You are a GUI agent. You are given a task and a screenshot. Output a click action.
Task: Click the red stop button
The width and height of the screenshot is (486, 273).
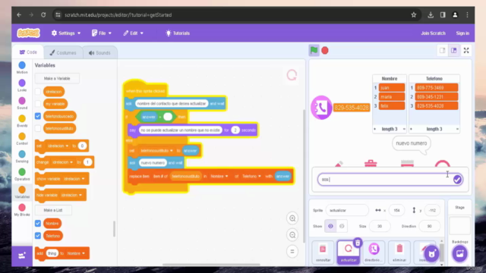325,51
